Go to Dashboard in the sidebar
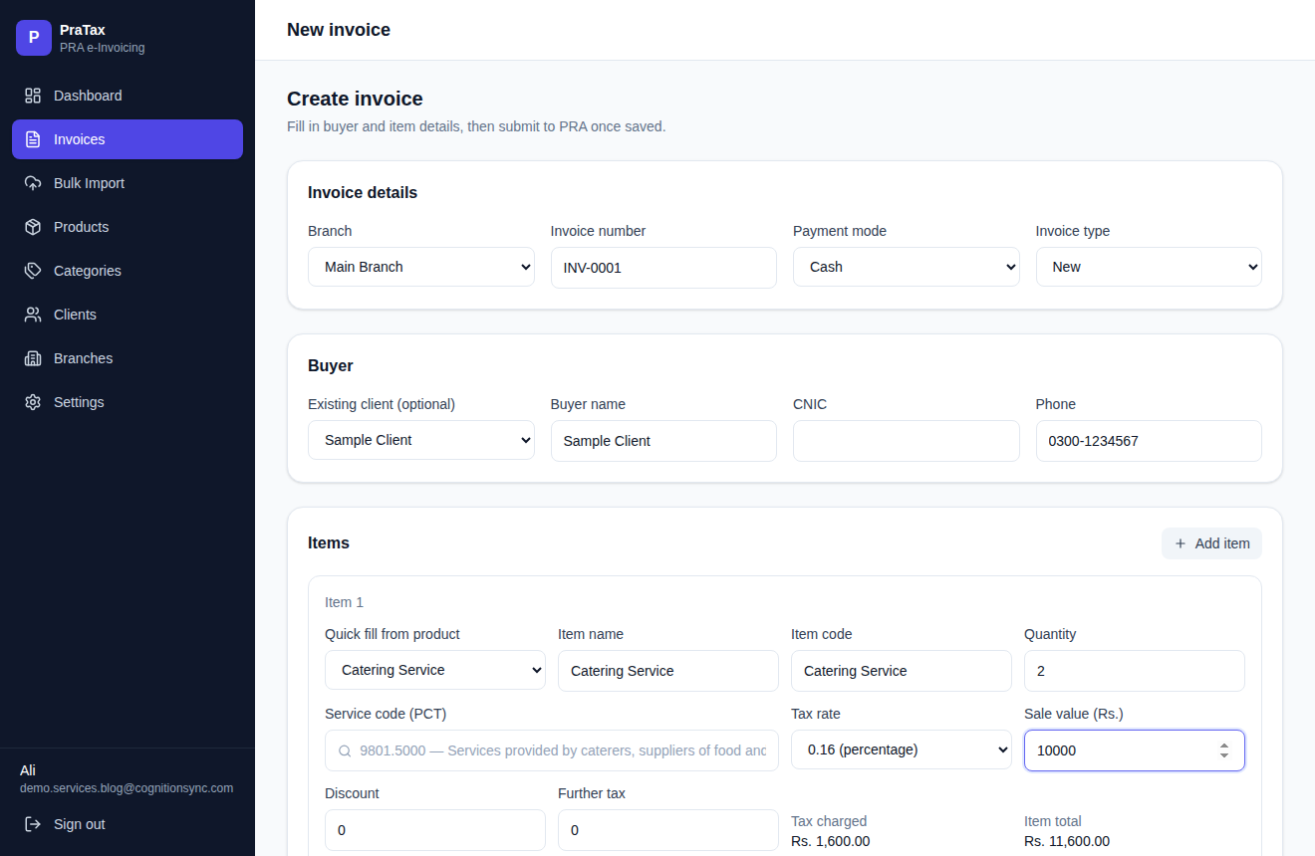Screen dimensions: 1315x856 click(128, 96)
